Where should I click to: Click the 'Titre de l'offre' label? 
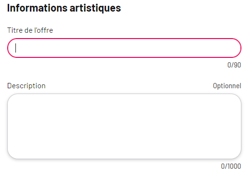pyautogui.click(x=30, y=30)
